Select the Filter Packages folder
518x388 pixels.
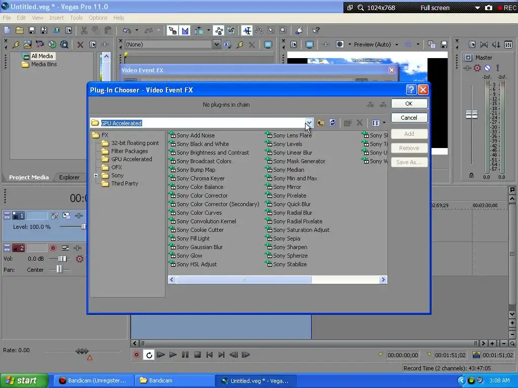pos(129,151)
